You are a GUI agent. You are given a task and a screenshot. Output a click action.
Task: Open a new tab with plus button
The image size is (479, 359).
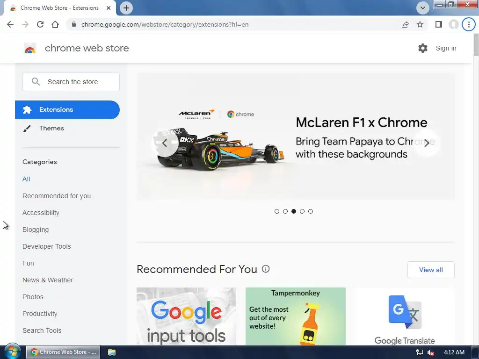(126, 8)
